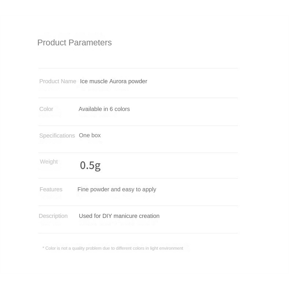Click the Product Parameters heading
Viewport: 289px width, 289px height.
click(74, 43)
